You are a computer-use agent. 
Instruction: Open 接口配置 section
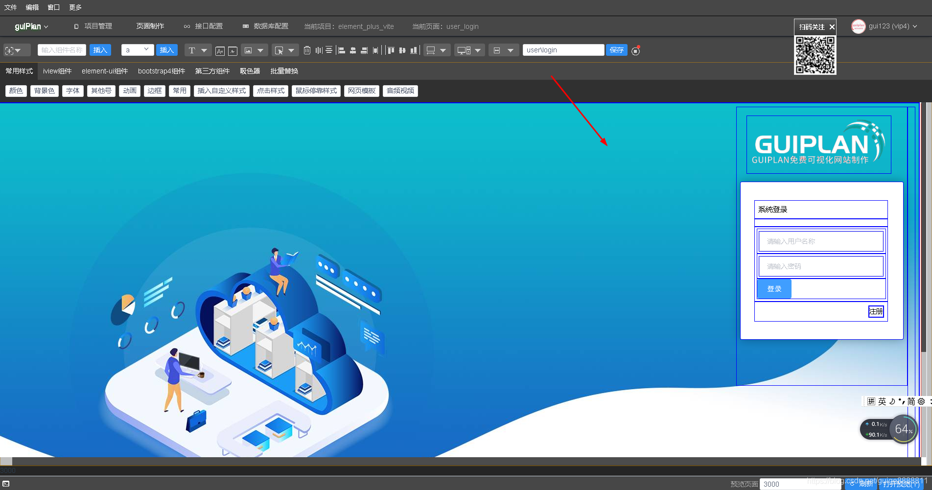pos(203,26)
